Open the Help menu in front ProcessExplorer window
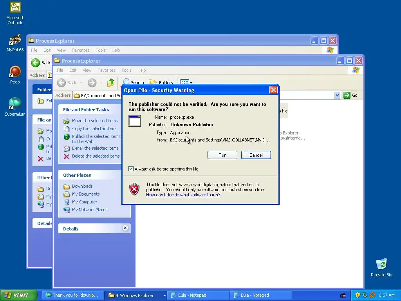Viewport: 401px width, 301px height. (x=141, y=70)
